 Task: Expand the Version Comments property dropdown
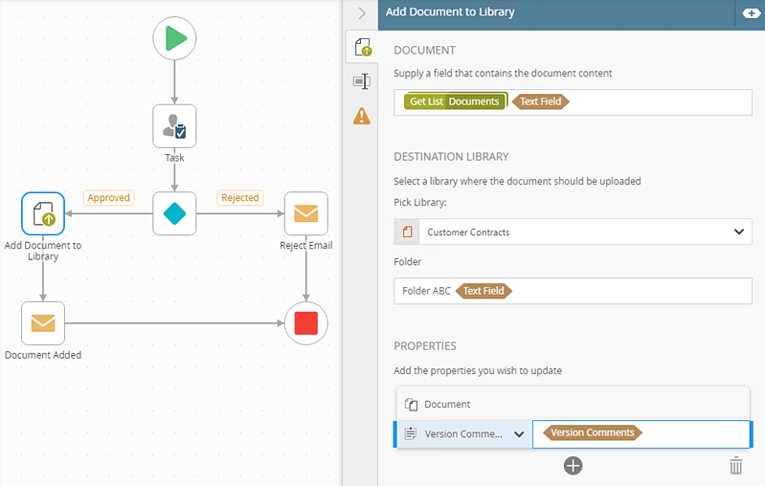click(x=519, y=434)
